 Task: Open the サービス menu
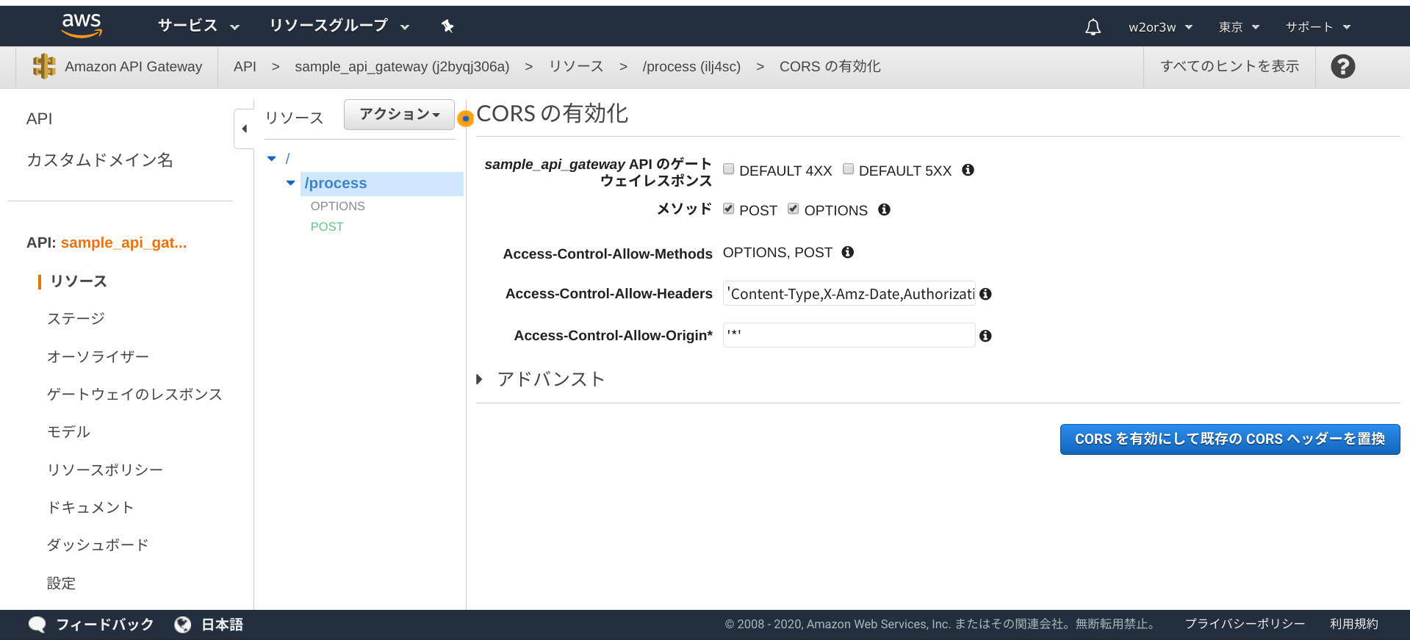point(198,26)
